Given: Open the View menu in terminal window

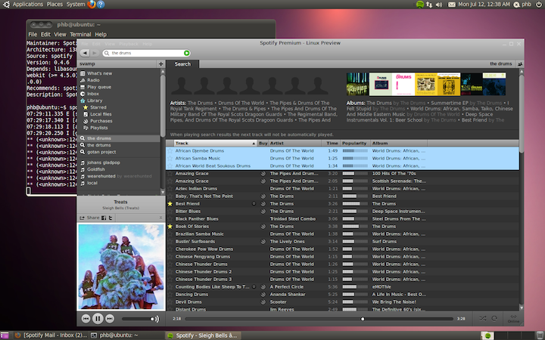Looking at the screenshot, I should click(60, 34).
